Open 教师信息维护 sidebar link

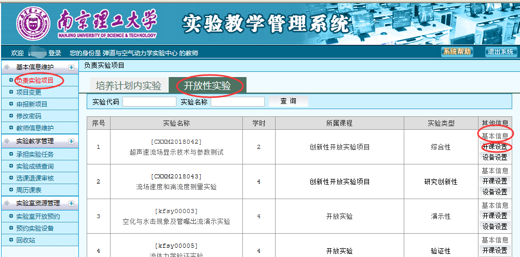(35, 128)
